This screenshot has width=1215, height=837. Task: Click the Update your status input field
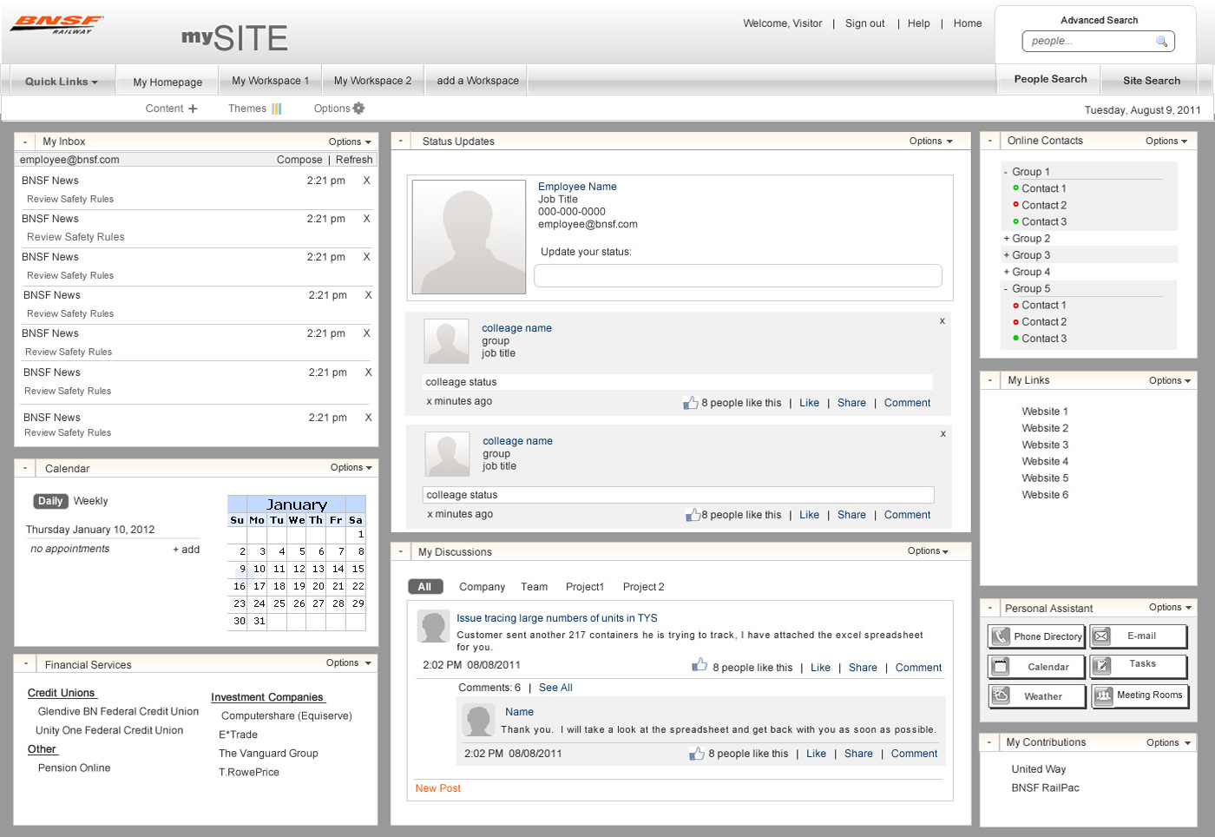[738, 275]
